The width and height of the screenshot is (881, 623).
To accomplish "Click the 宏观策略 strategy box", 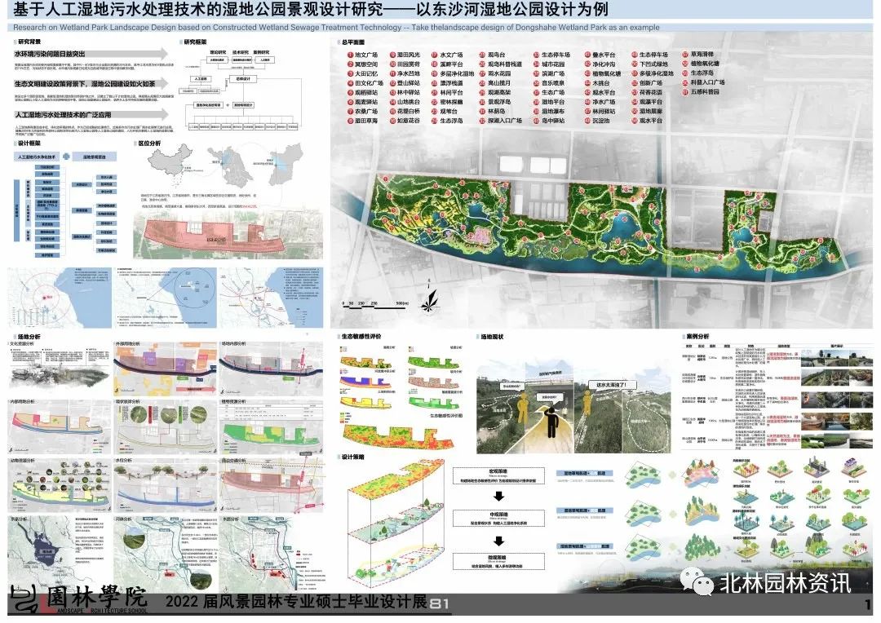I will click(498, 475).
